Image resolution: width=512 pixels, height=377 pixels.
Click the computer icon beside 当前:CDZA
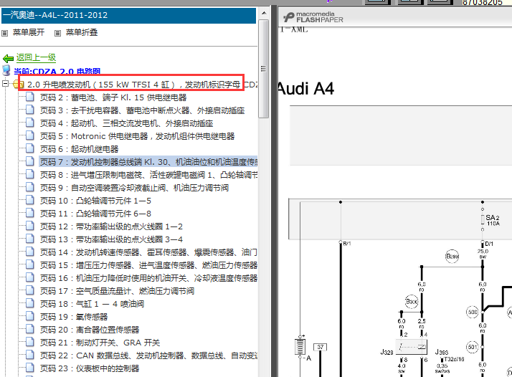click(x=6, y=70)
